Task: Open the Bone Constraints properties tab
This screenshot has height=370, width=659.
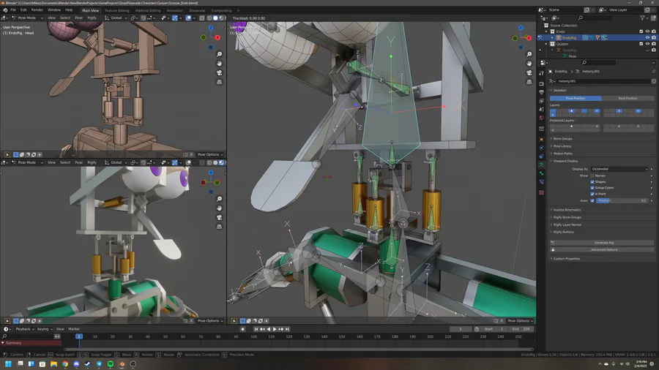Action: (x=541, y=182)
